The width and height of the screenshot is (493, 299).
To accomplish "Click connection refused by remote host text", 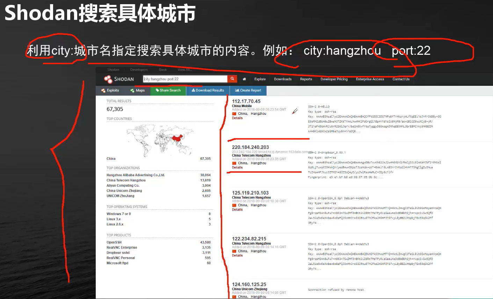I will tap(336, 290).
